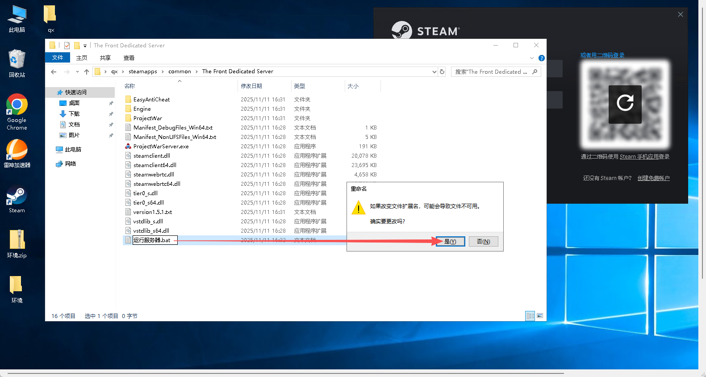Viewport: 706px width, 377px height.
Task: Confirm rename with the 是(Y) button
Action: [x=450, y=242]
